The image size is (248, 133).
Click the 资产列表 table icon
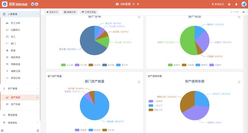[7, 104]
